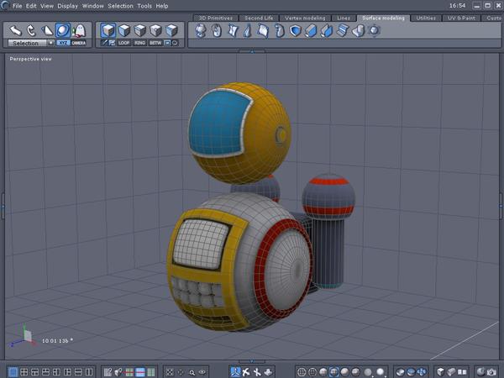Toggle the rectangle selection shape
The width and height of the screenshot is (504, 378).
click(x=167, y=43)
